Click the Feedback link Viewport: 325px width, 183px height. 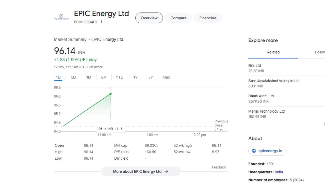coord(219,167)
